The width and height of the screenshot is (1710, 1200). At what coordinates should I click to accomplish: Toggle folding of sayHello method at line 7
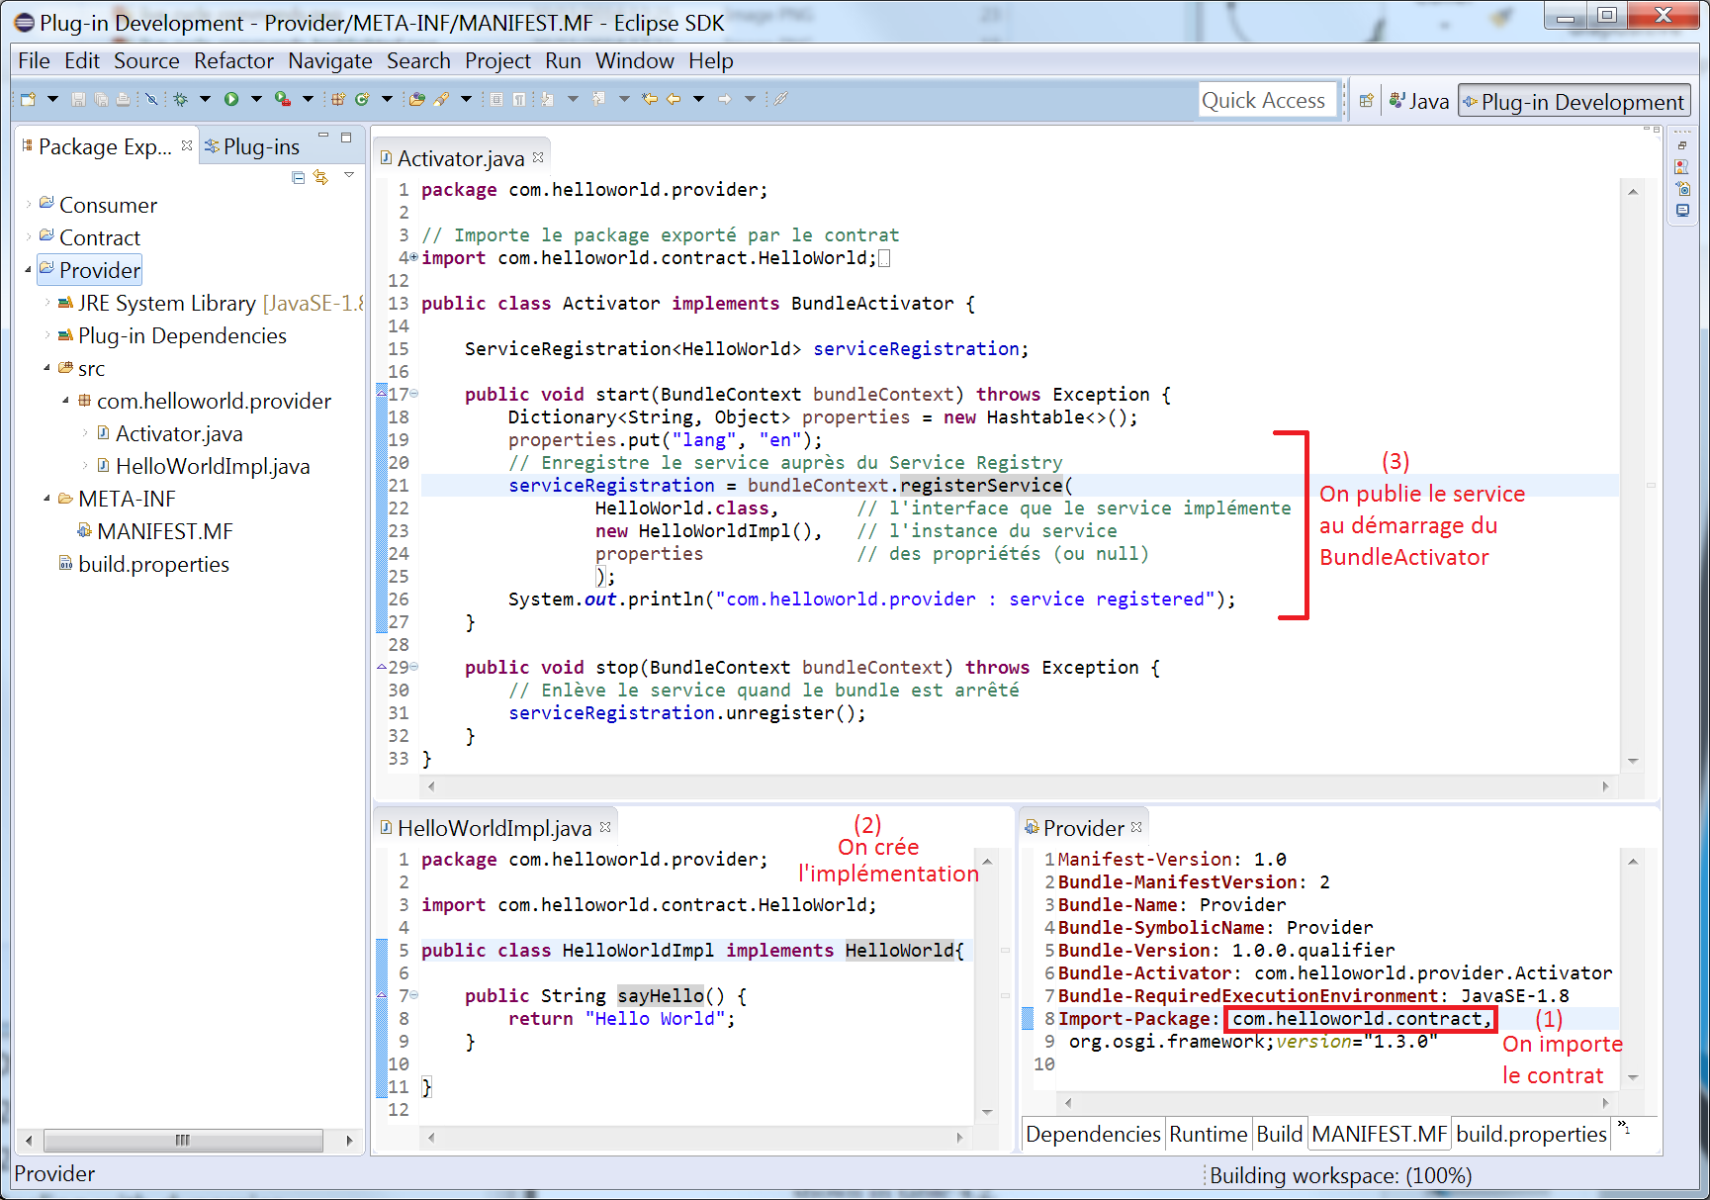pos(414,995)
